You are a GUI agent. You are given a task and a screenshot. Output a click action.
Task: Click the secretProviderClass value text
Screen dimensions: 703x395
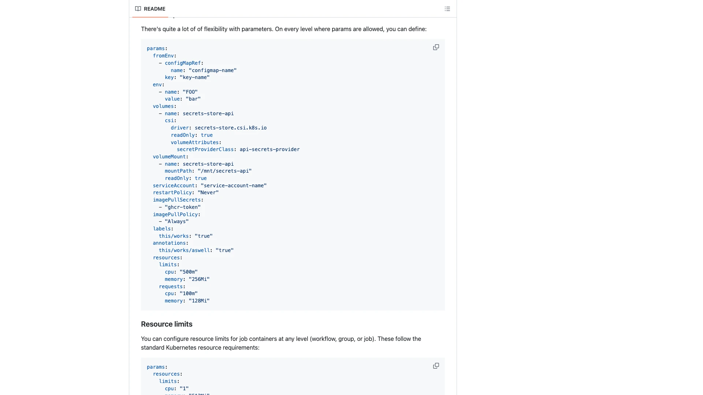pyautogui.click(x=269, y=149)
